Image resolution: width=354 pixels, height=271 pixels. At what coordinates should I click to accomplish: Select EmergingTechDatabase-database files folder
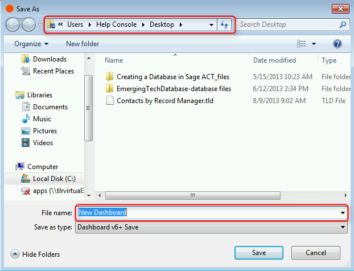click(x=174, y=89)
